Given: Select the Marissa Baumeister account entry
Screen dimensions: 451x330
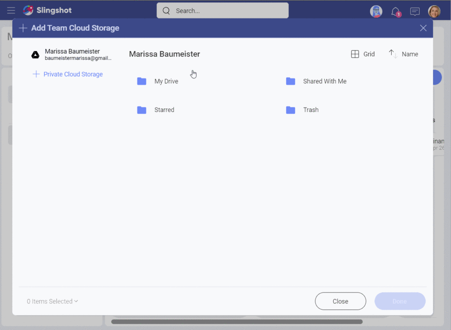Looking at the screenshot, I should (x=72, y=54).
